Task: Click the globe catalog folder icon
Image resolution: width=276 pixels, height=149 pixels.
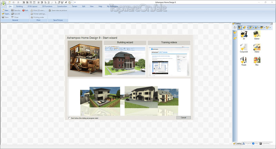Action: (256, 27)
